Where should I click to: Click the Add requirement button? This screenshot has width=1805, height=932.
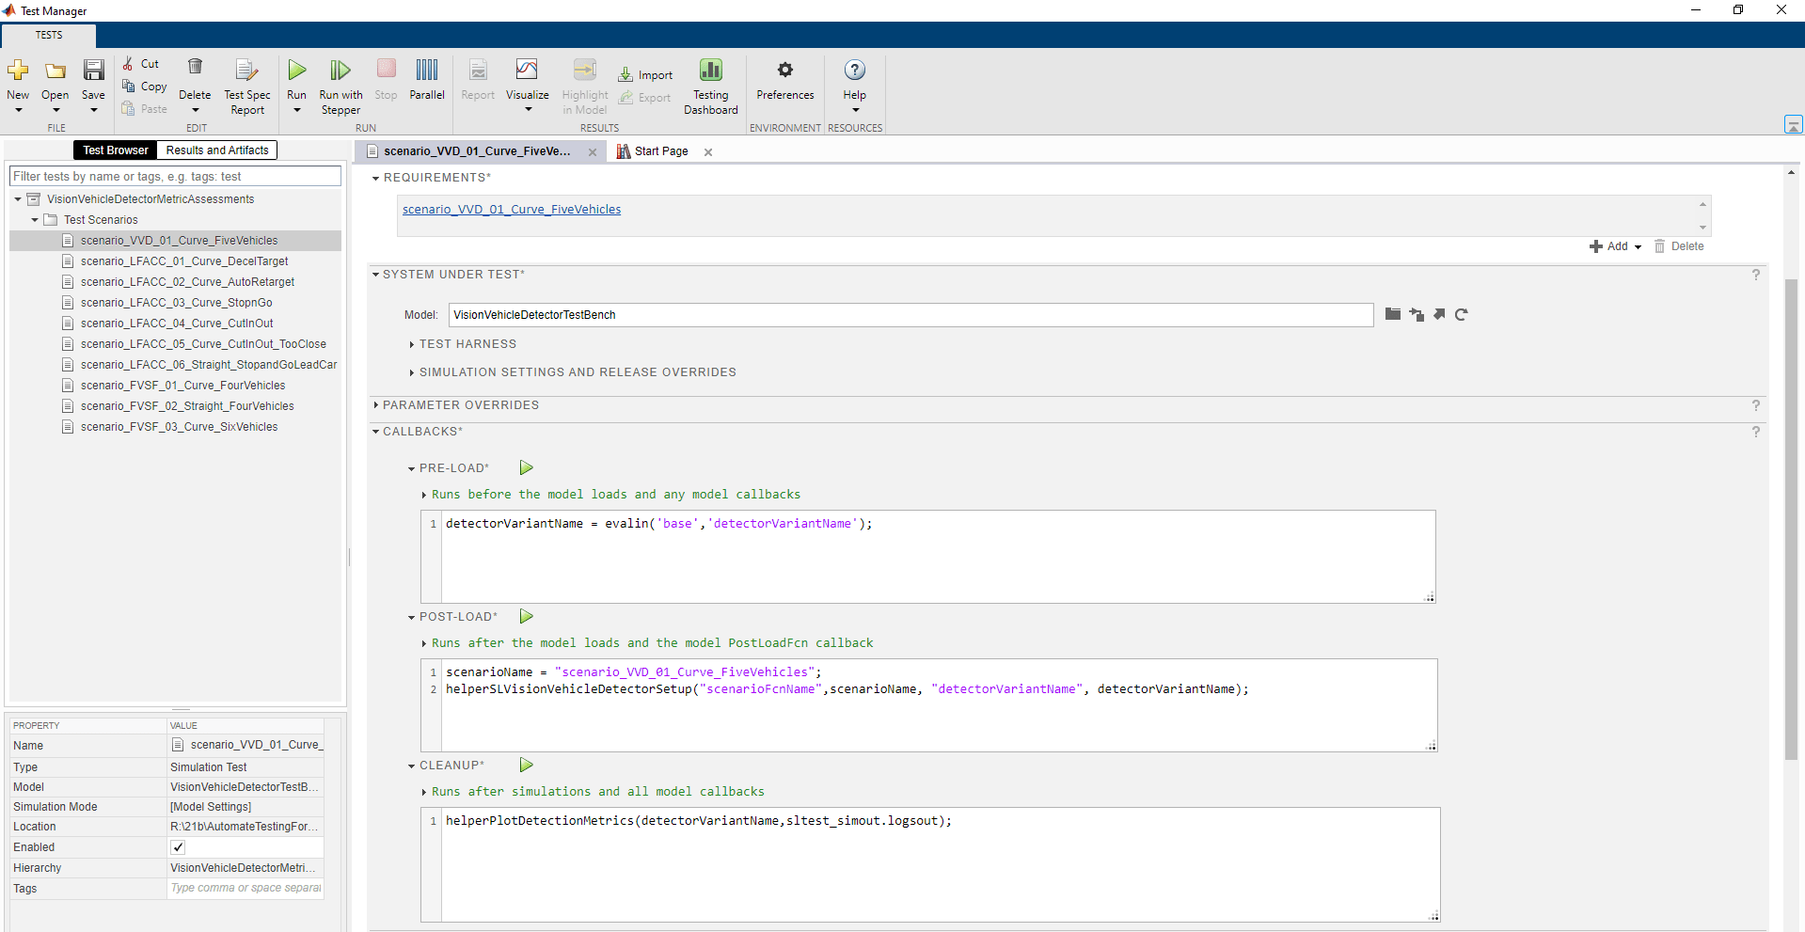1609,246
